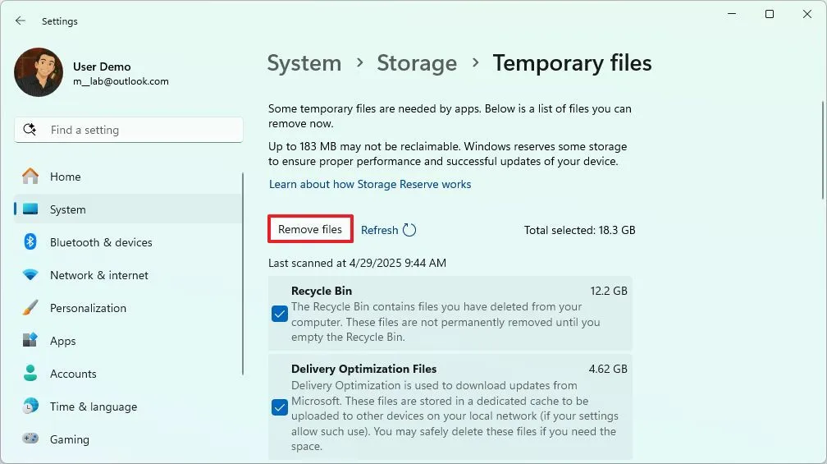Click the Accounts person icon
This screenshot has width=827, height=464.
click(30, 374)
